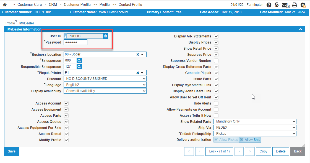Screen dimensions: 310x163
Task: Enable the Hide Alerts checkbox
Action: (x=216, y=103)
